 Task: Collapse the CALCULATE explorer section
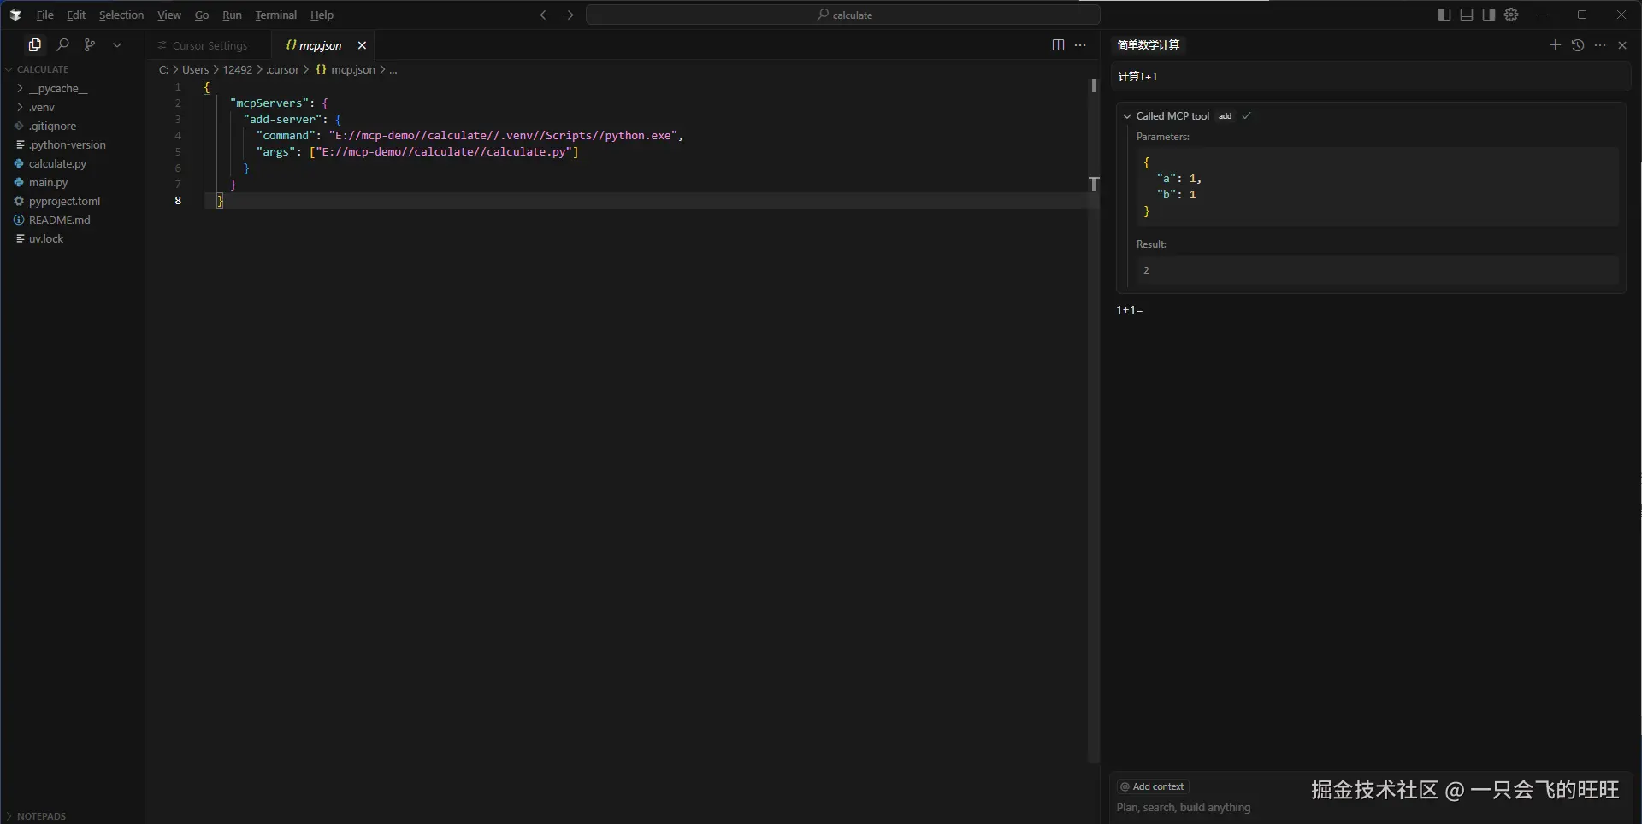72,69
